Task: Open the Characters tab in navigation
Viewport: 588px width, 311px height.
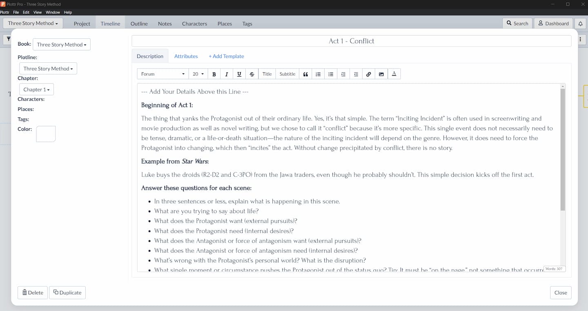Action: click(194, 24)
